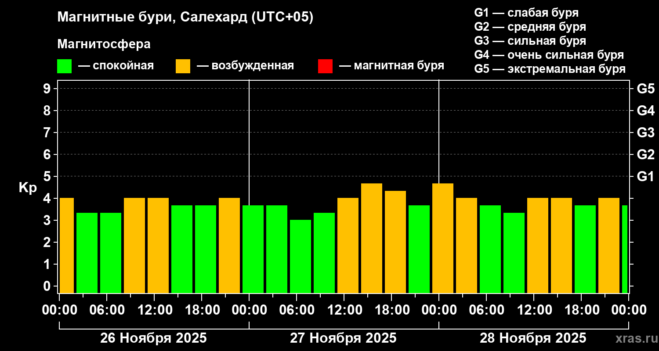Click the '— возбужденная' legend label
Screen dimensions: 659x351
245,66
